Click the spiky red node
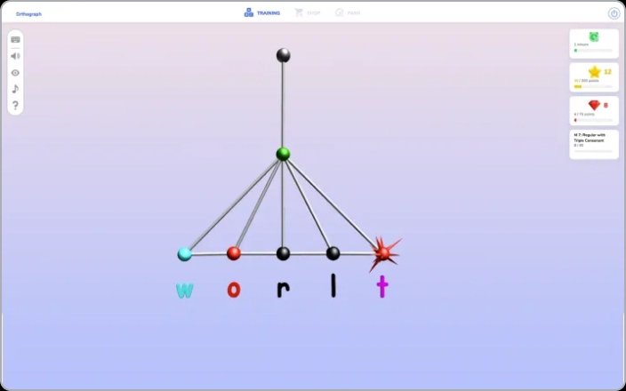Screen dimensions: 626x391 [x=383, y=253]
